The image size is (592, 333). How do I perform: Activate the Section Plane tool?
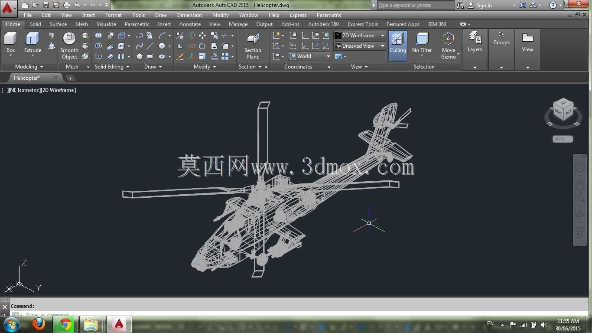(253, 46)
